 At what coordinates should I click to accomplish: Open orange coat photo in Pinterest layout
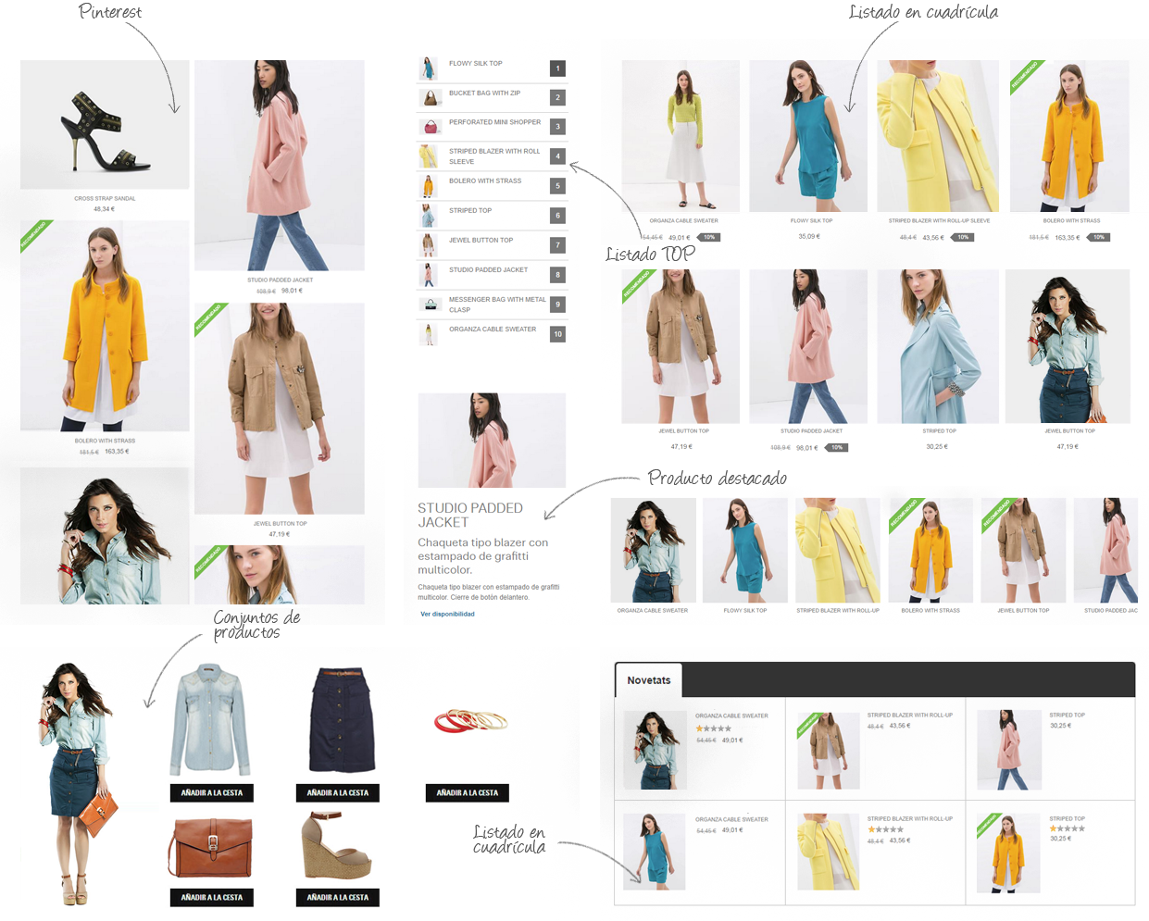tap(105, 326)
